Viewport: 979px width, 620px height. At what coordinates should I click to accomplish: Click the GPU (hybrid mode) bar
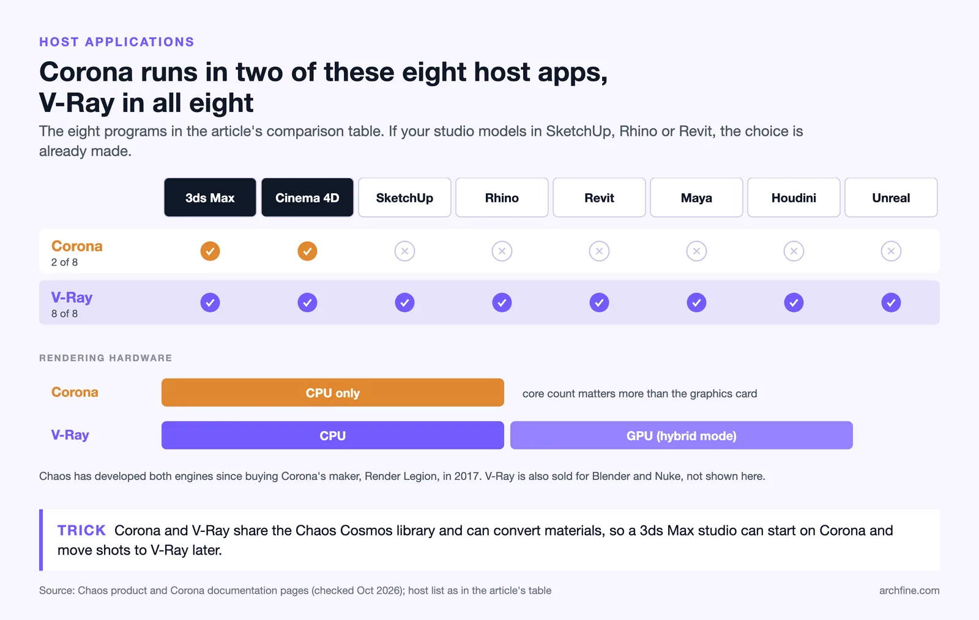pos(682,435)
